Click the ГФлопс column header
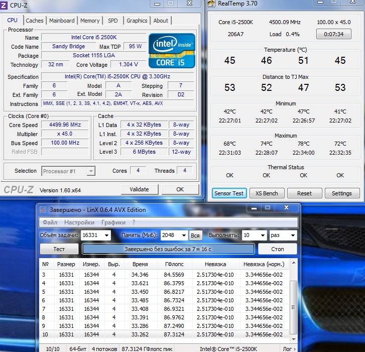This screenshot has width=365, height=352. pos(174,264)
